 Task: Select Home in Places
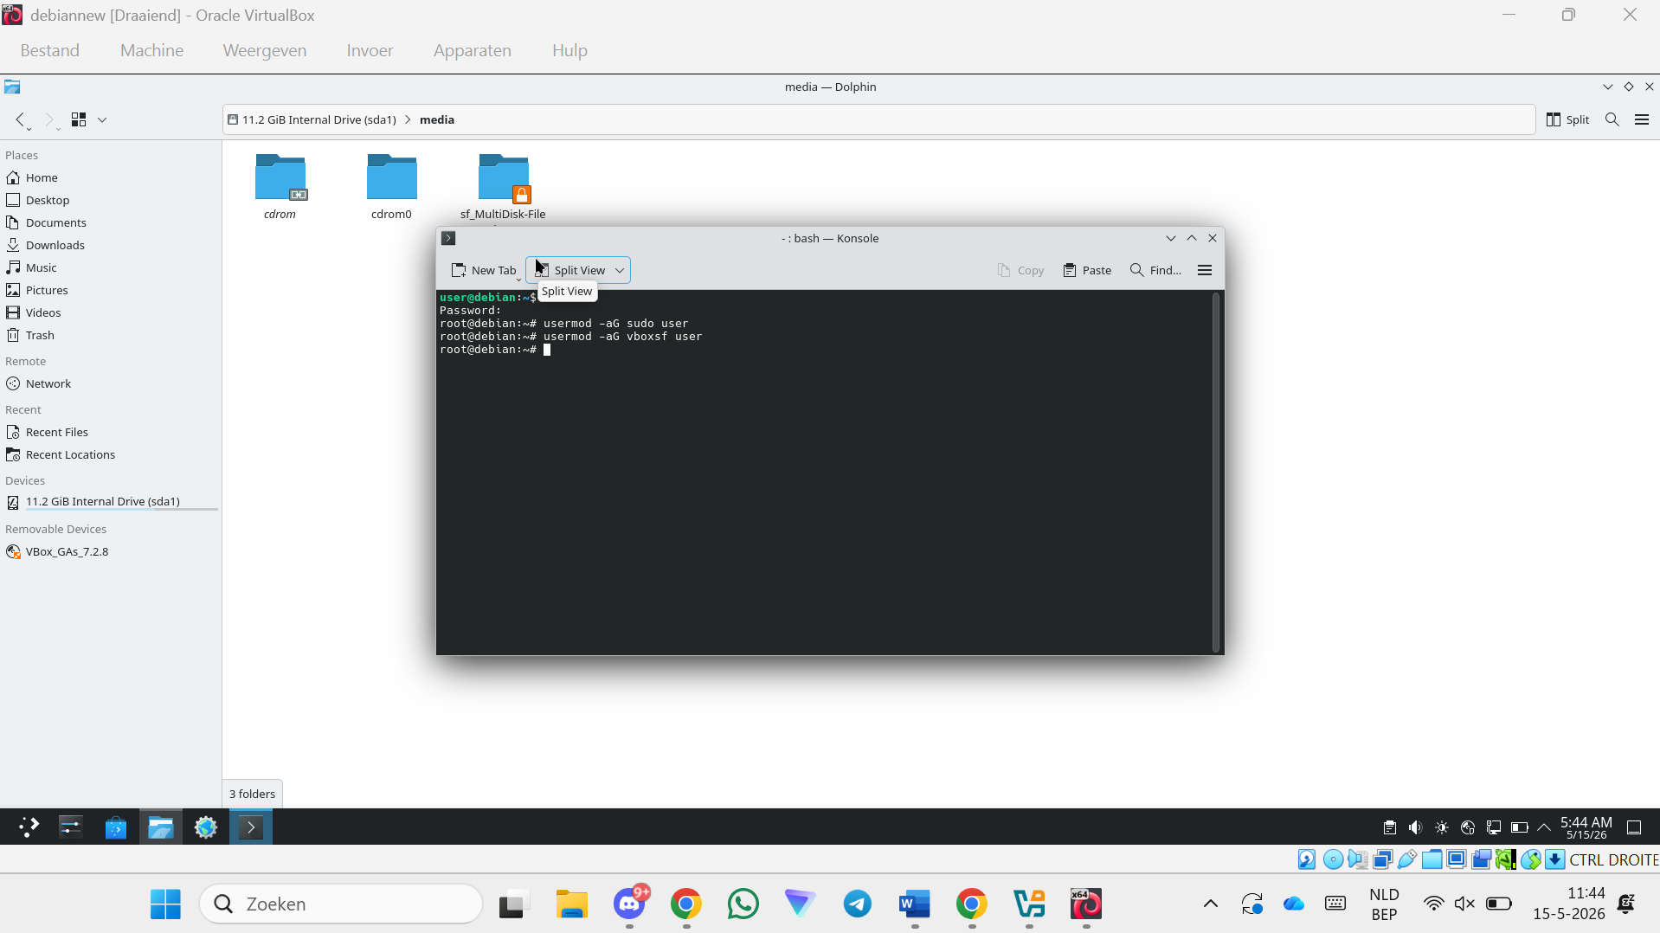click(x=42, y=177)
